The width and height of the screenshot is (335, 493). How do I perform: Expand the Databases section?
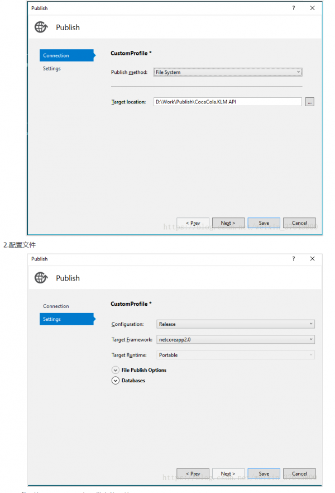pos(116,381)
